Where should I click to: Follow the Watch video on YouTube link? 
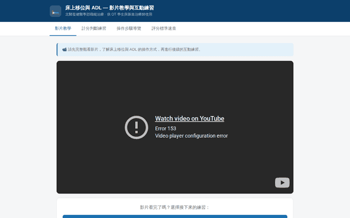point(190,119)
